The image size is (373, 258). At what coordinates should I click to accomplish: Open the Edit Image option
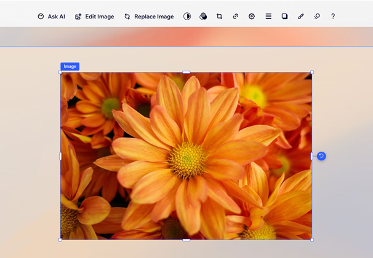click(94, 17)
